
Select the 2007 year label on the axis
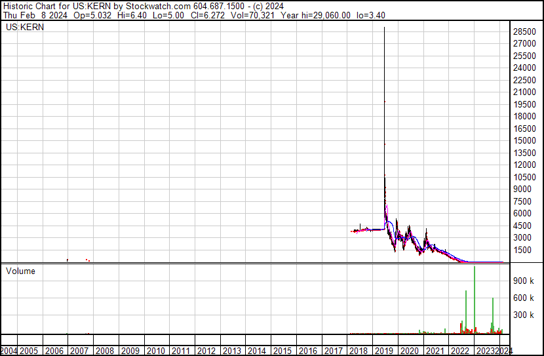point(79,351)
